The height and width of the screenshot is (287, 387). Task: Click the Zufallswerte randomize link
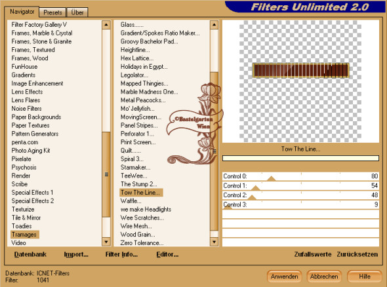[x=312, y=254]
